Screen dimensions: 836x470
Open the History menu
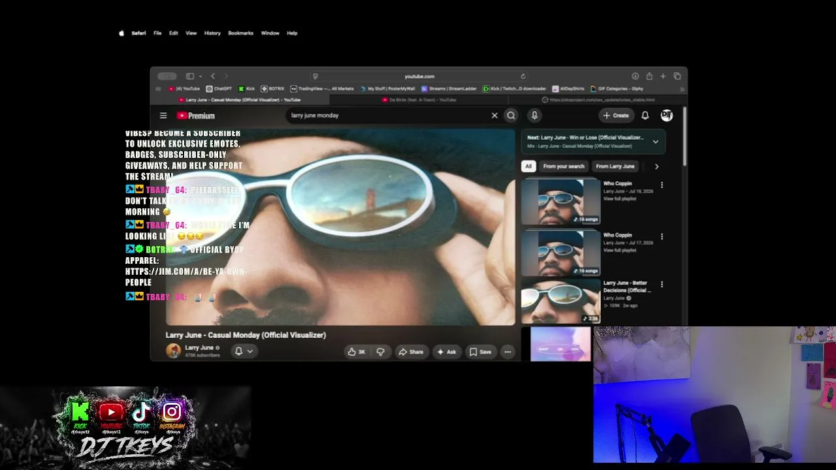(212, 33)
